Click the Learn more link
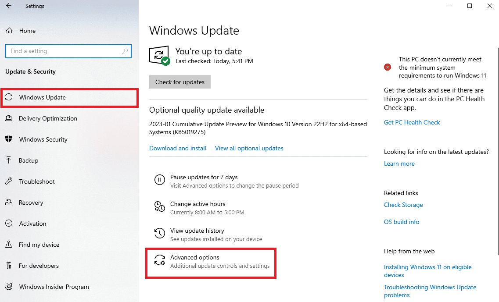This screenshot has width=499, height=302. tap(399, 164)
